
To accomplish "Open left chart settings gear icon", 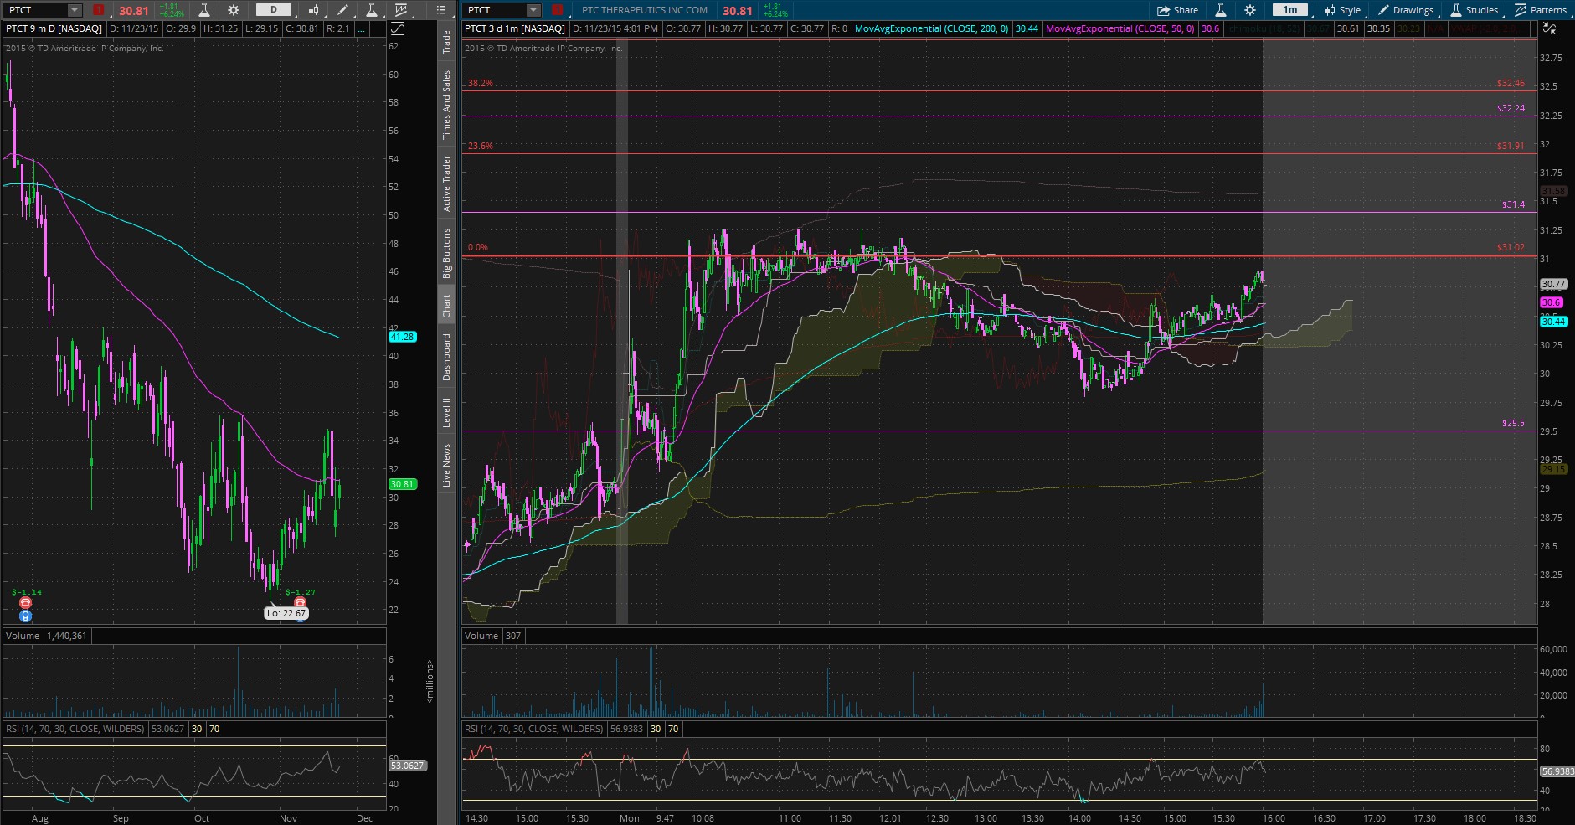I will tap(234, 10).
